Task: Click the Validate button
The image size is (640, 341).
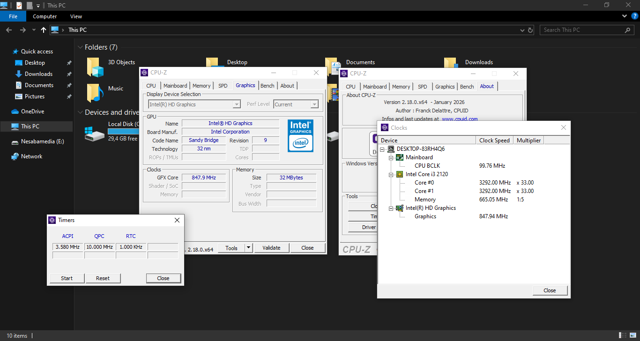Action: (x=271, y=248)
